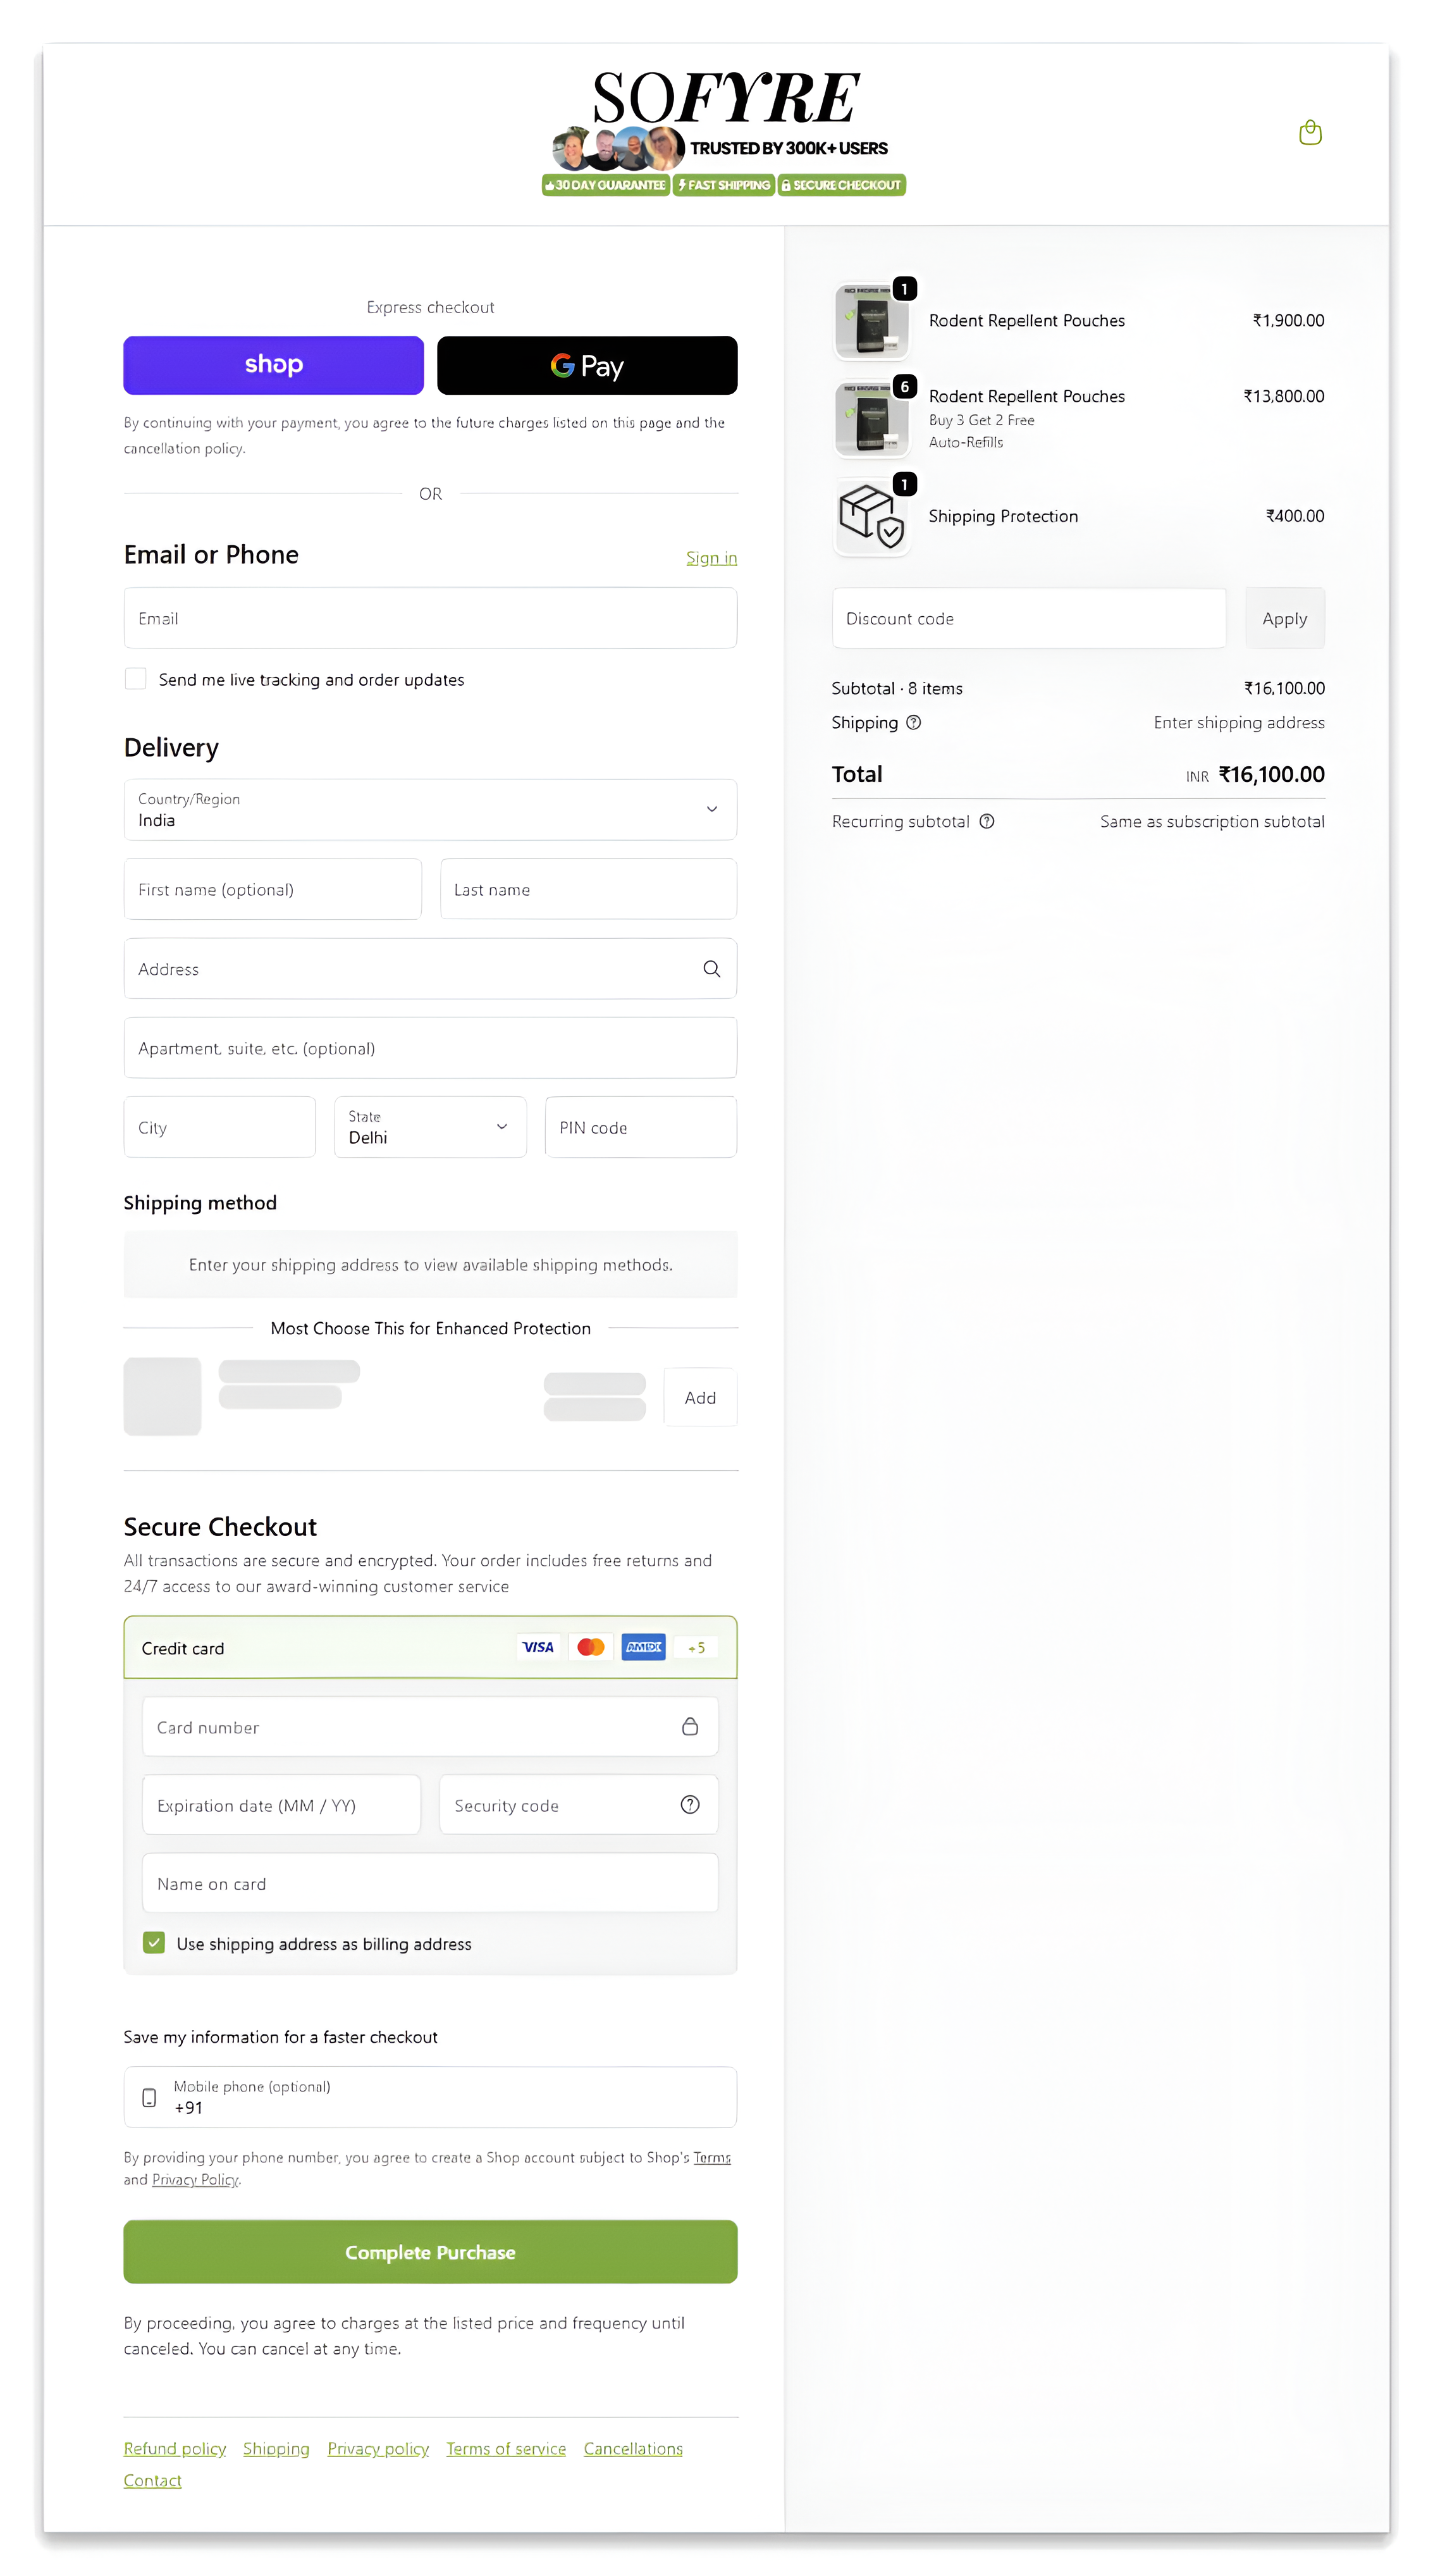1433x2576 pixels.
Task: Visit the Refund policy link
Action: 174,2448
